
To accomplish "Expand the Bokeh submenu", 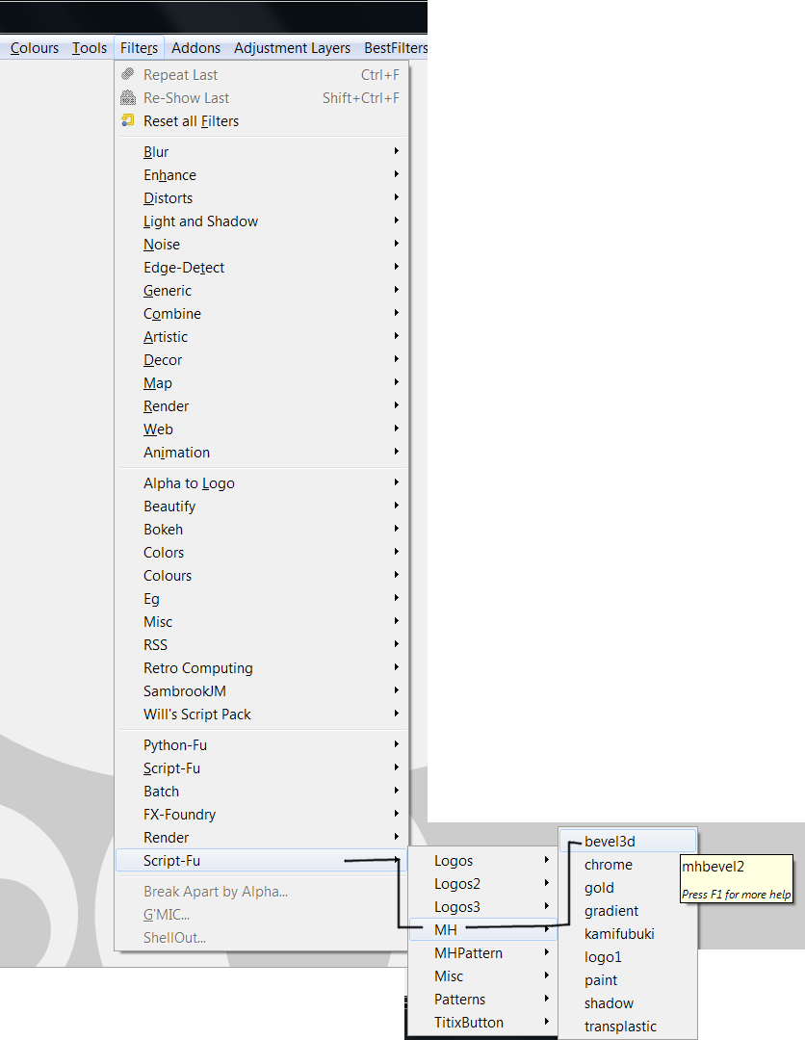I will click(261, 530).
